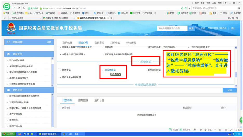Open 热点资讯 in the status bar

[185, 130]
